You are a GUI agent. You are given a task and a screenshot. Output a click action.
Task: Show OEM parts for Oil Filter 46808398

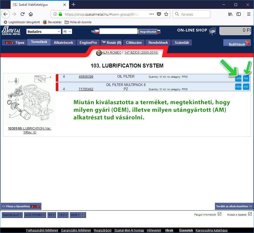[x=238, y=78]
